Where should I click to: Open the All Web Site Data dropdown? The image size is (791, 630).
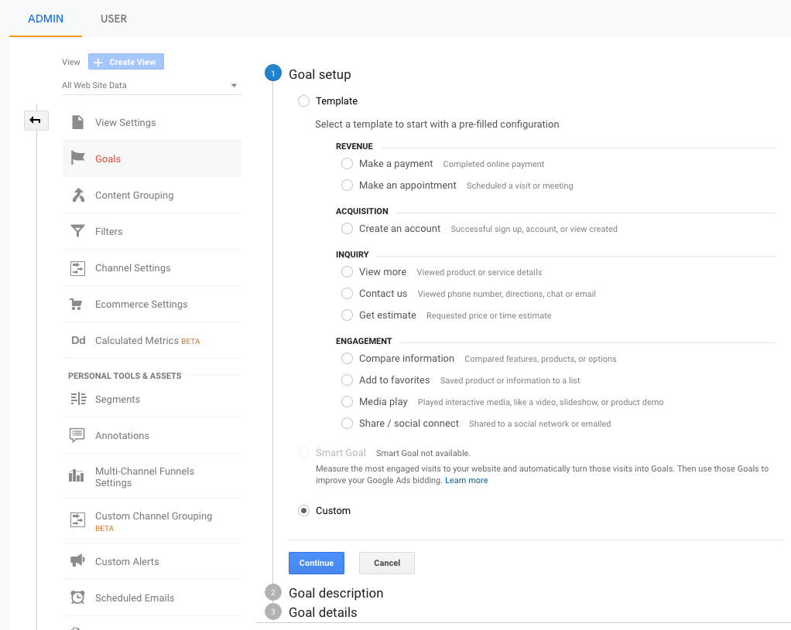point(151,85)
